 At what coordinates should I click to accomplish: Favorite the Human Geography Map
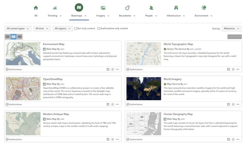[233, 139]
